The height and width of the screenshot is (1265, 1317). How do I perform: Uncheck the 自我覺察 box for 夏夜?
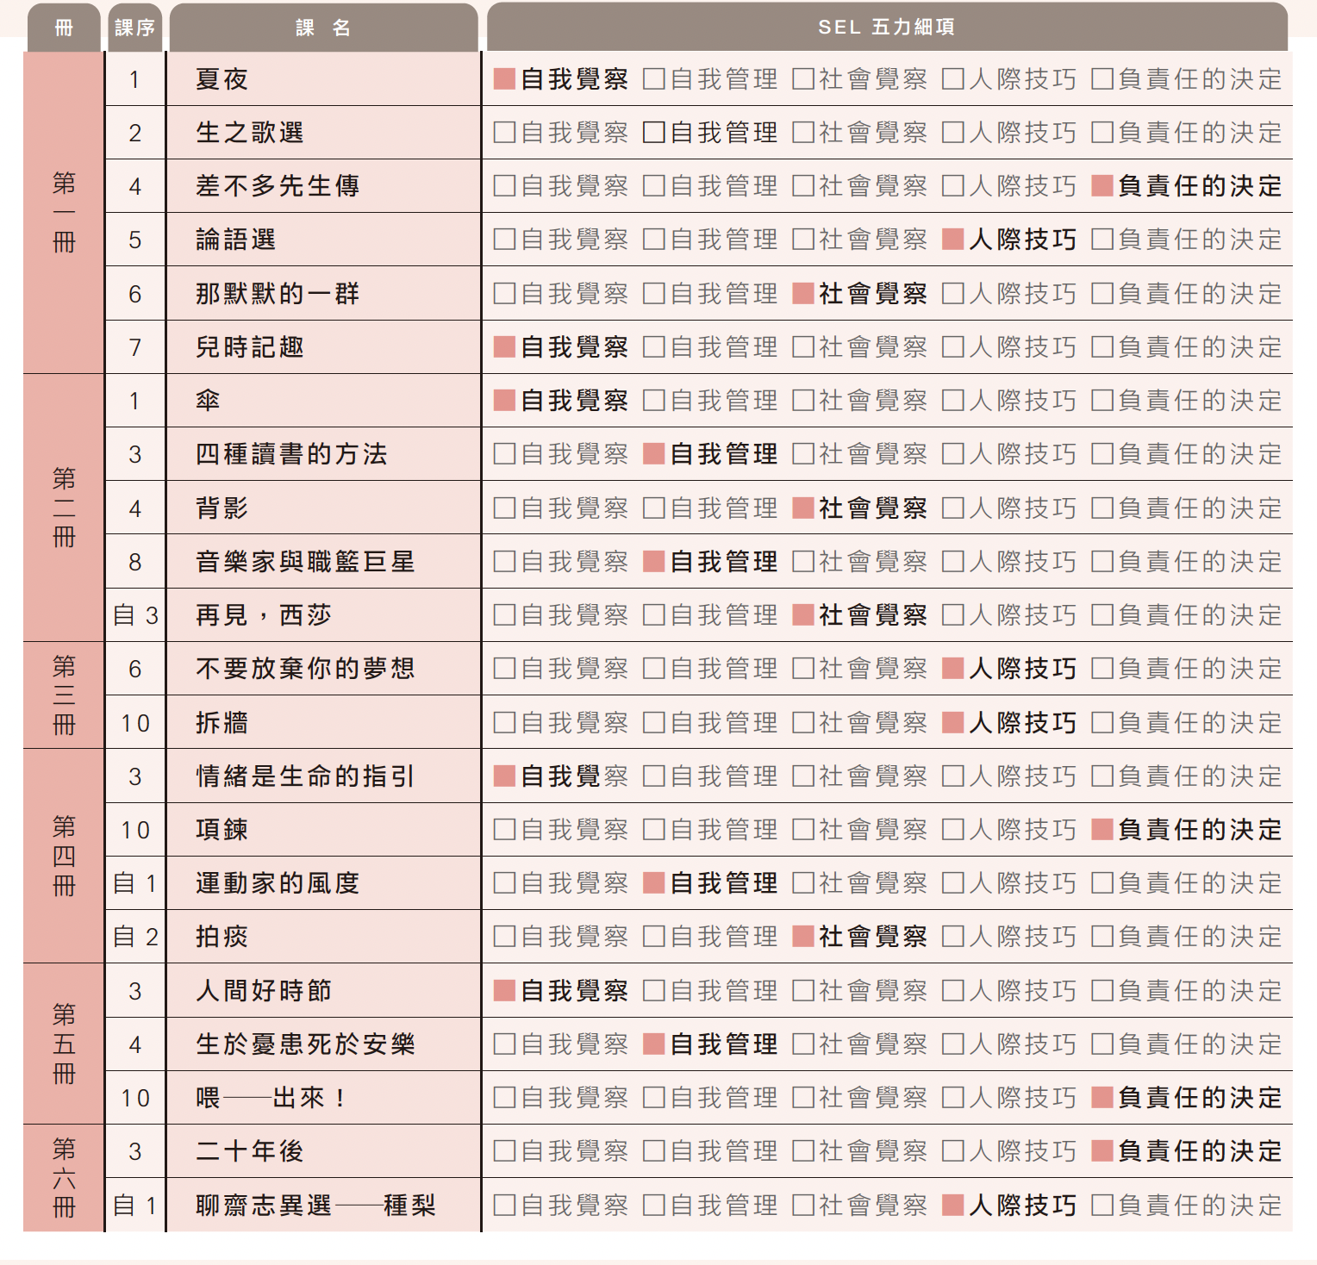[x=503, y=79]
